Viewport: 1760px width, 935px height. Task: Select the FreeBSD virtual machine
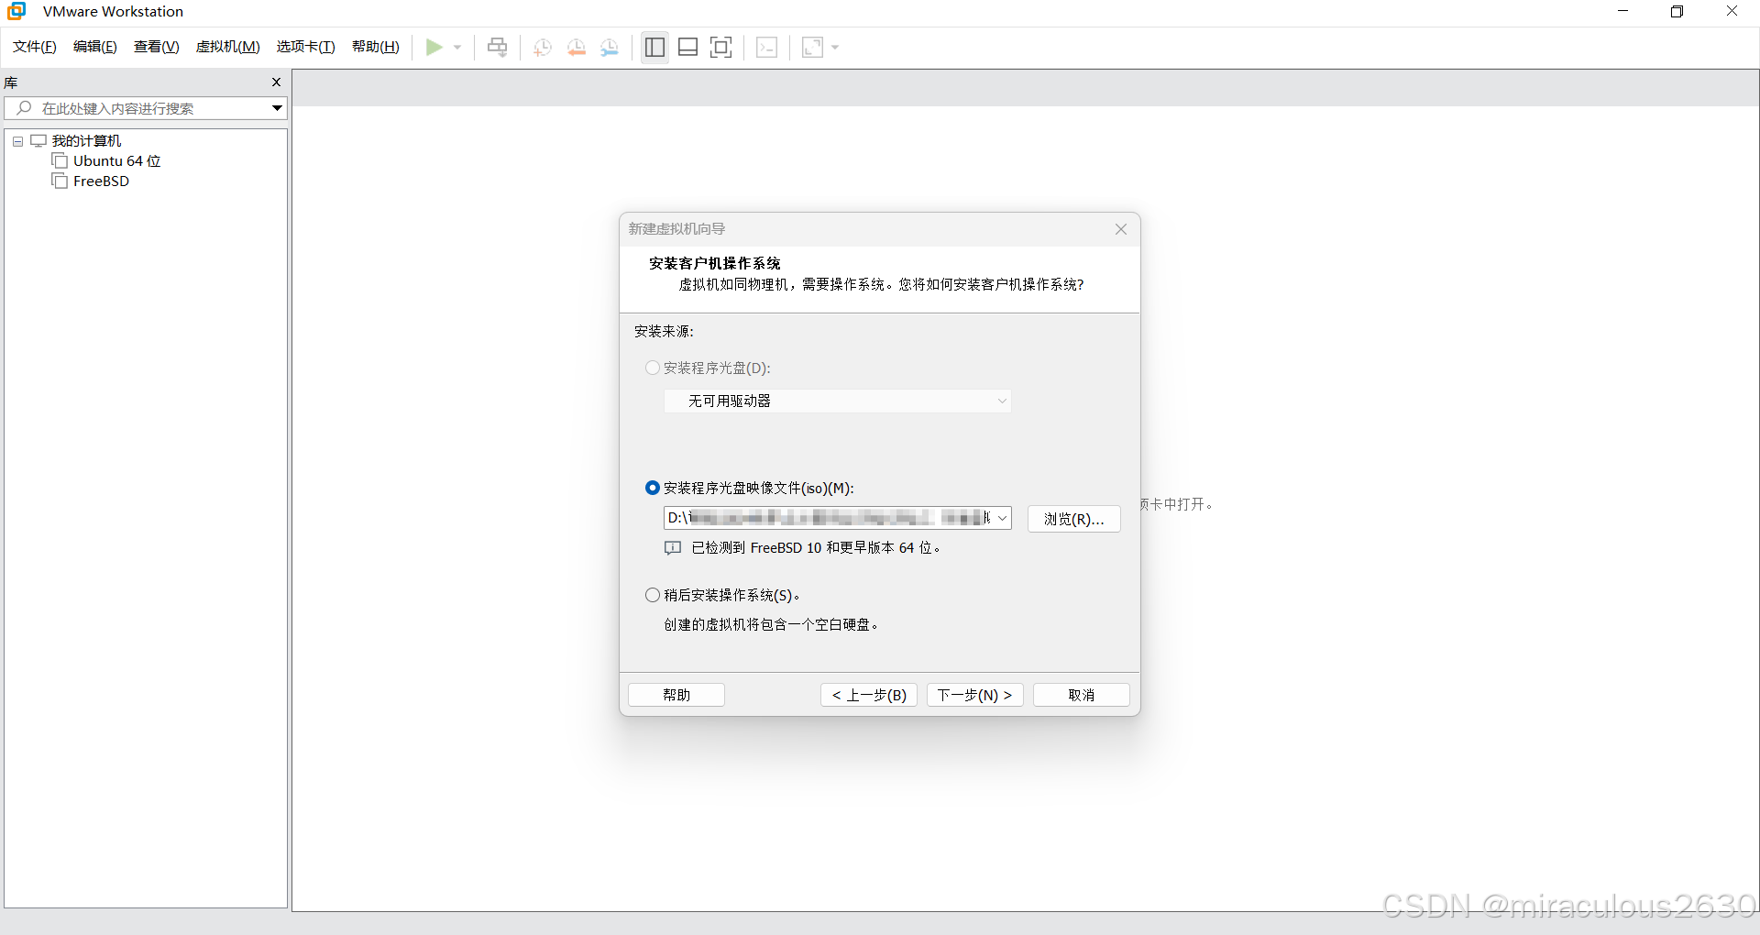(x=101, y=181)
